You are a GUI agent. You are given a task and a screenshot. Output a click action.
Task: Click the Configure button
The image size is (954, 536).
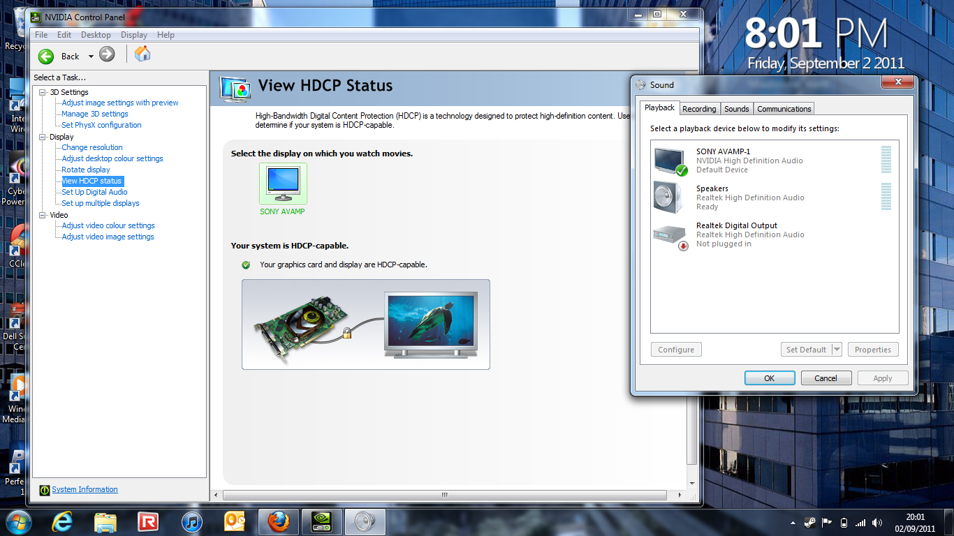point(676,350)
